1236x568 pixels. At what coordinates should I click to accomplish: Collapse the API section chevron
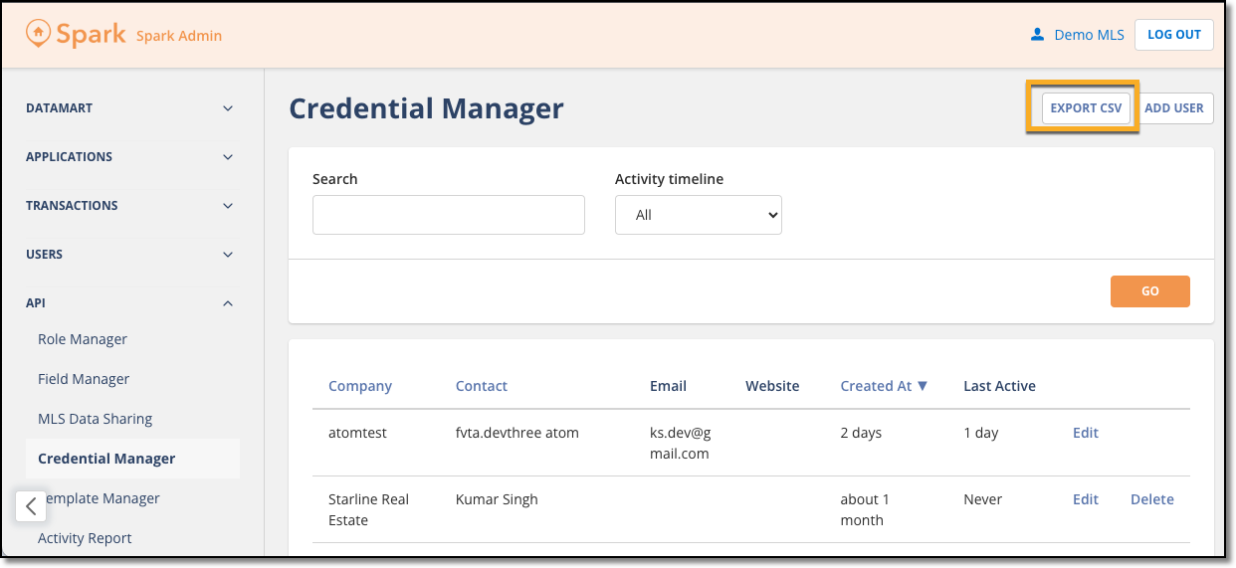pos(228,303)
